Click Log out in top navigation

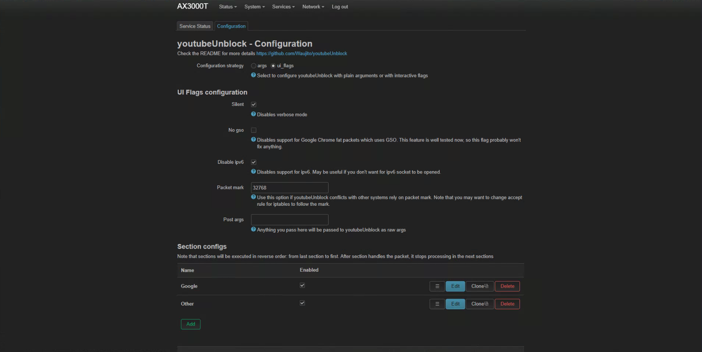340,7
